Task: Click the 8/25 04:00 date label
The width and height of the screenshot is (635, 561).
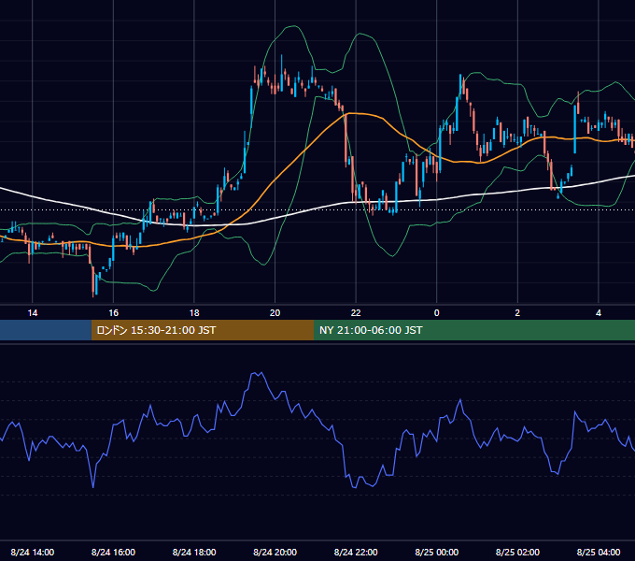Action: [x=599, y=552]
